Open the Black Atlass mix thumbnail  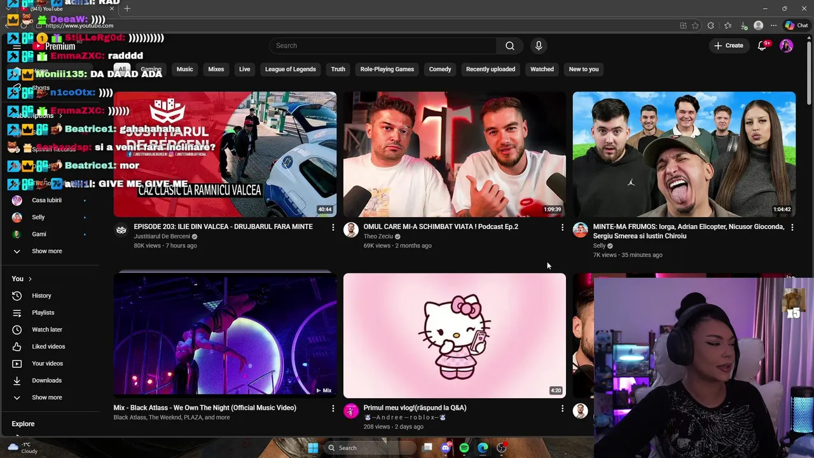click(x=225, y=336)
